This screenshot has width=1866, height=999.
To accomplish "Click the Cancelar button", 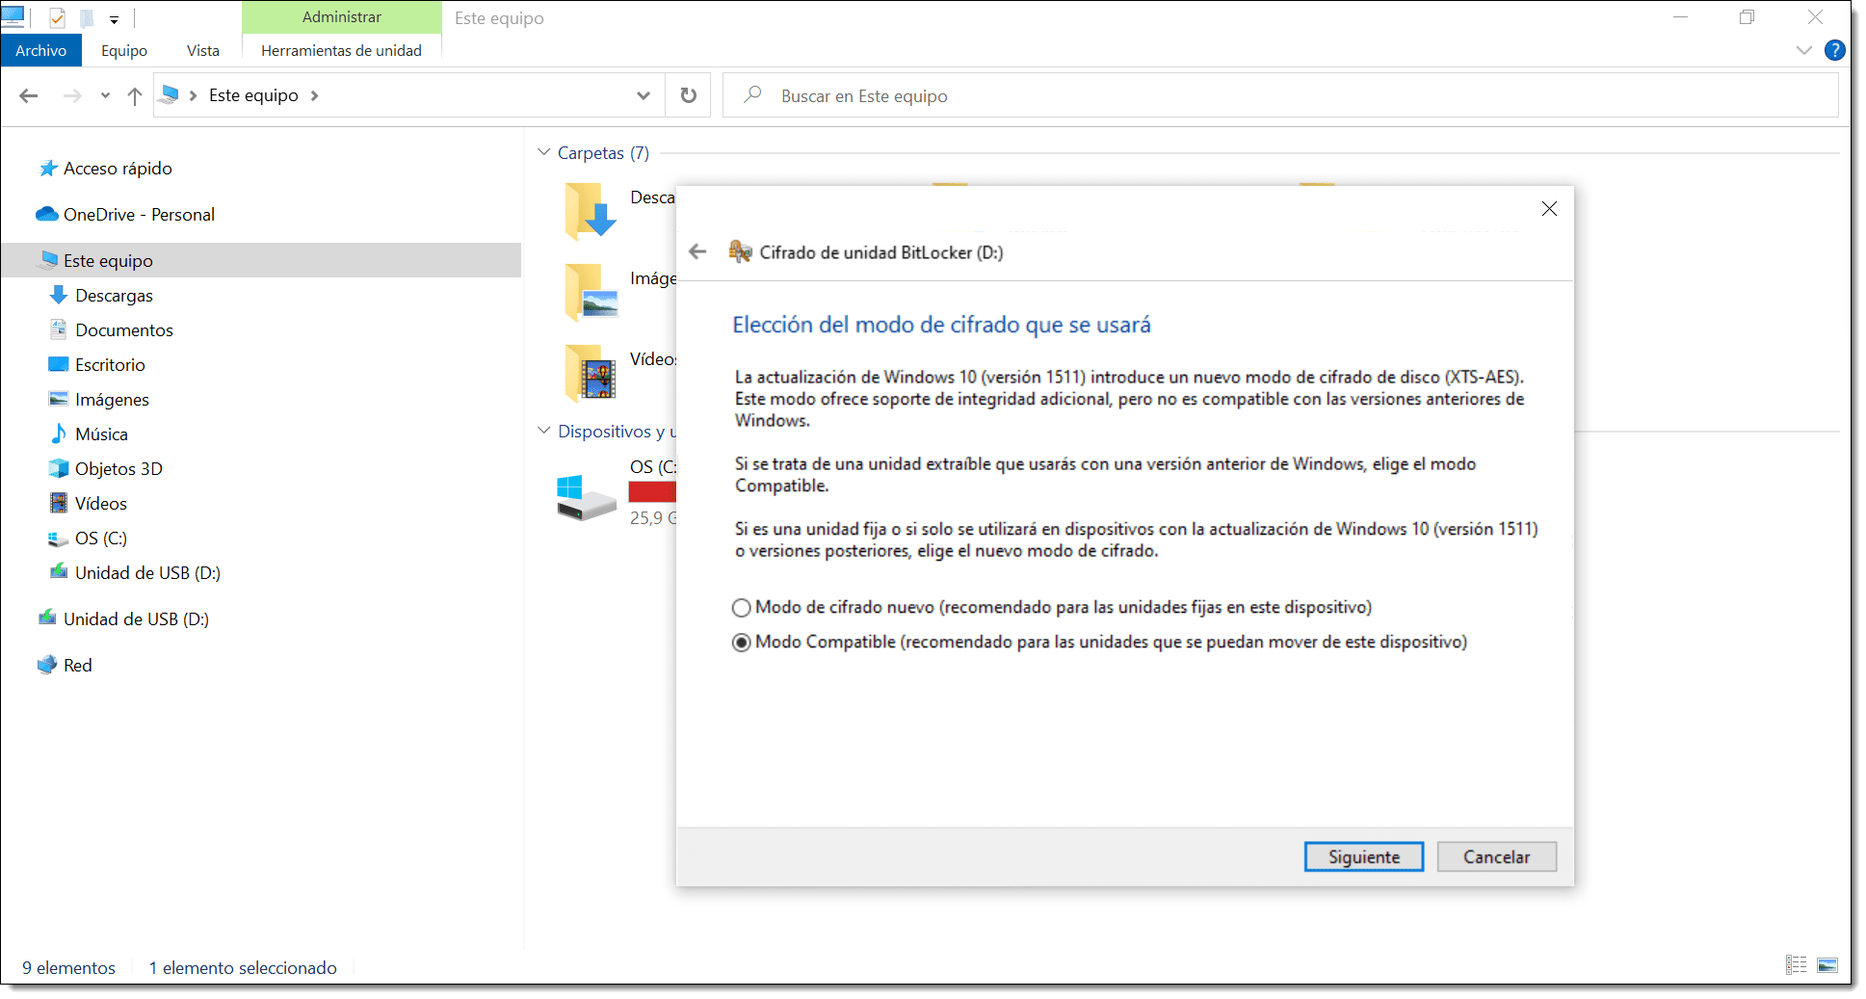I will (x=1496, y=857).
